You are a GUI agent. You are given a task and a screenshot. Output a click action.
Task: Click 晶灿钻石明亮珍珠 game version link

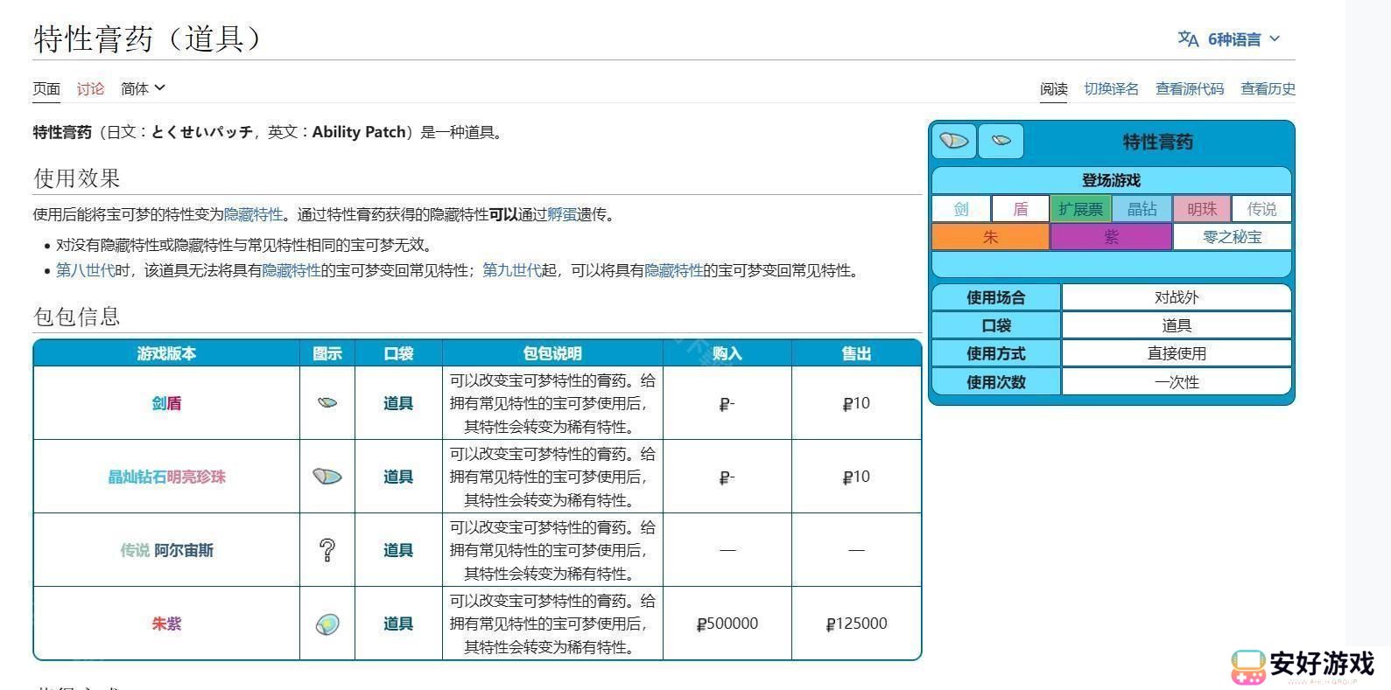[166, 477]
